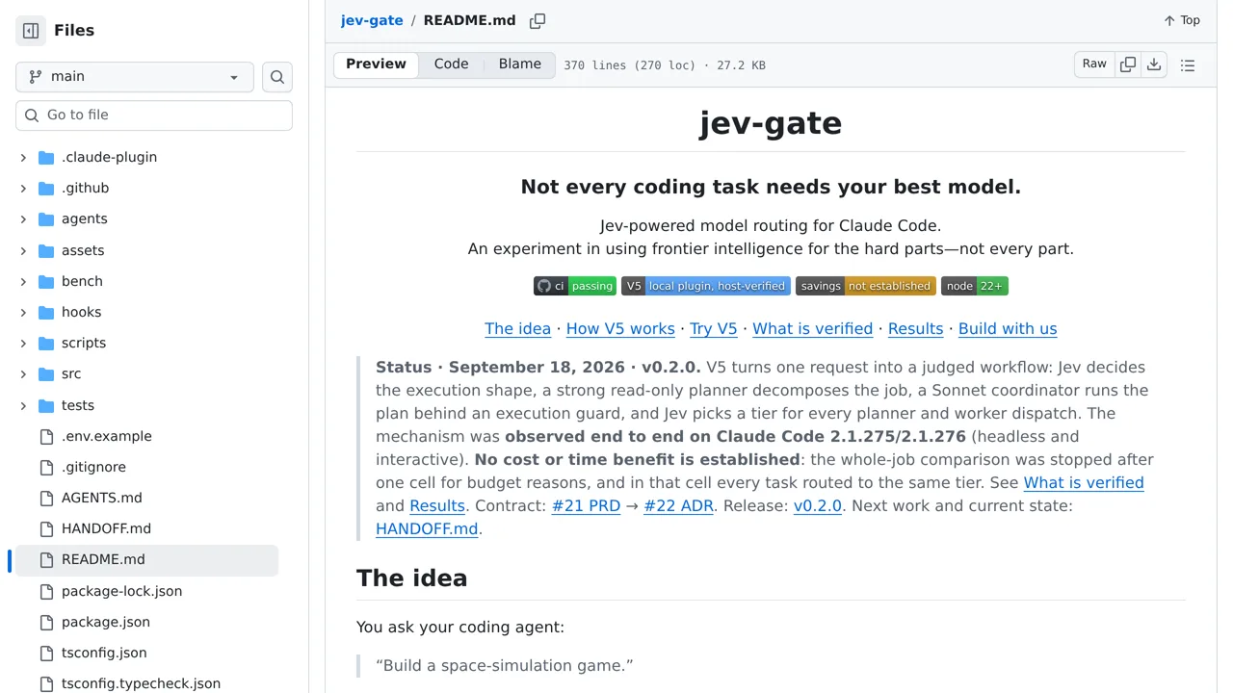Click the .gitignore file icon

tap(46, 468)
